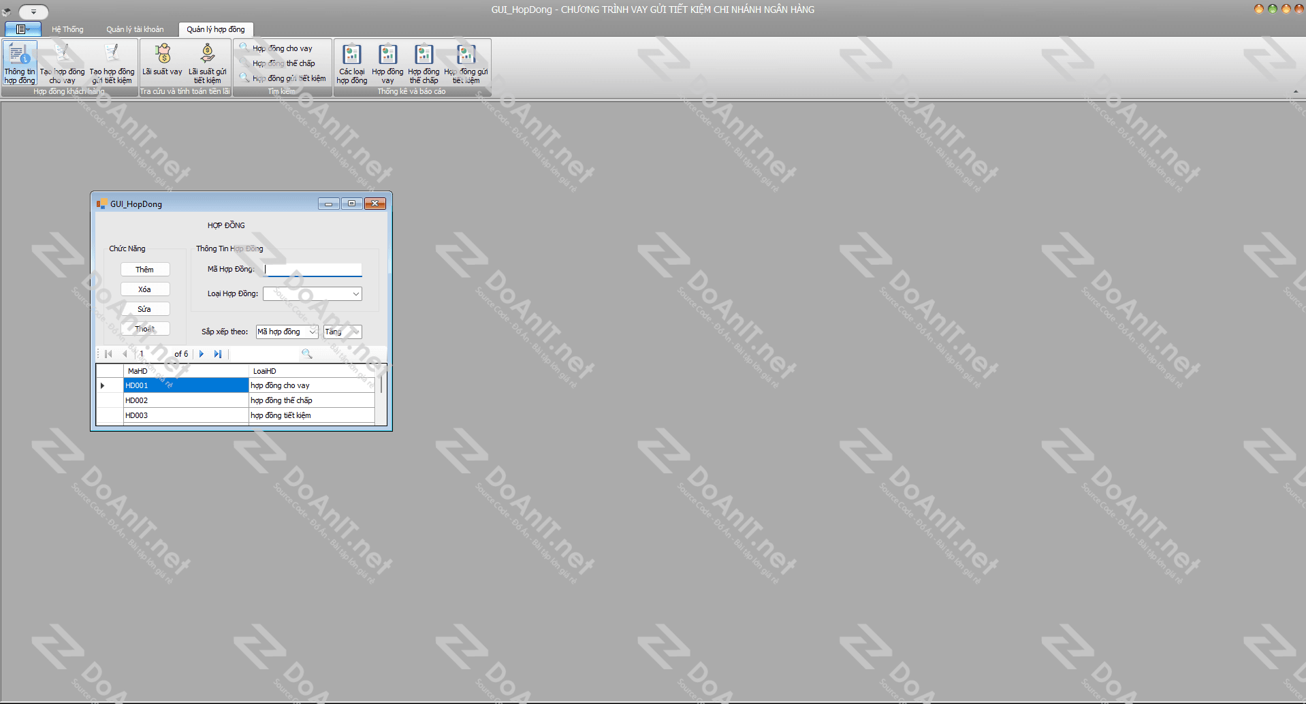Switch to Quản lý tài khoản tab
The width and height of the screenshot is (1306, 704).
pyautogui.click(x=135, y=29)
